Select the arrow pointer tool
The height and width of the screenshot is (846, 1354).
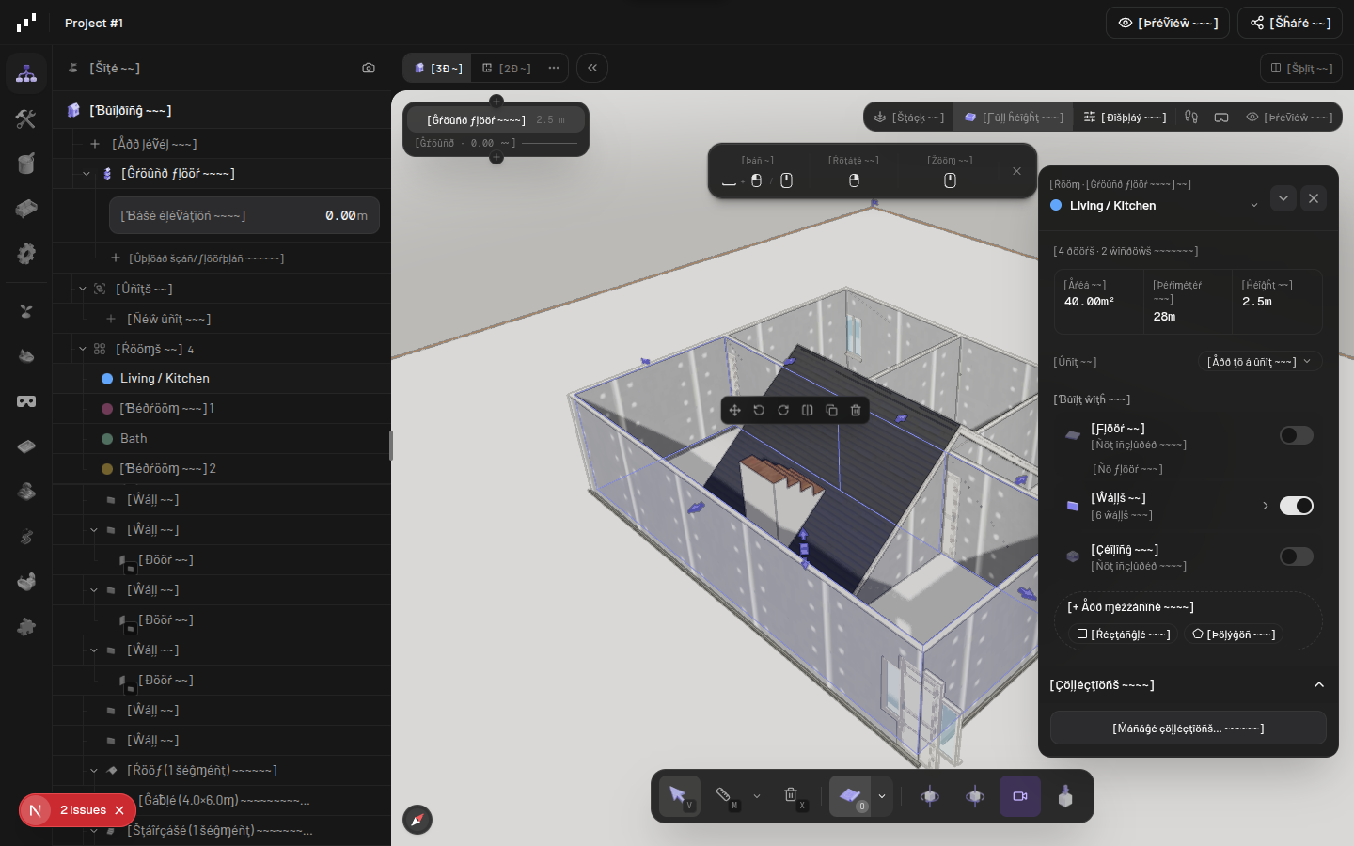point(679,796)
